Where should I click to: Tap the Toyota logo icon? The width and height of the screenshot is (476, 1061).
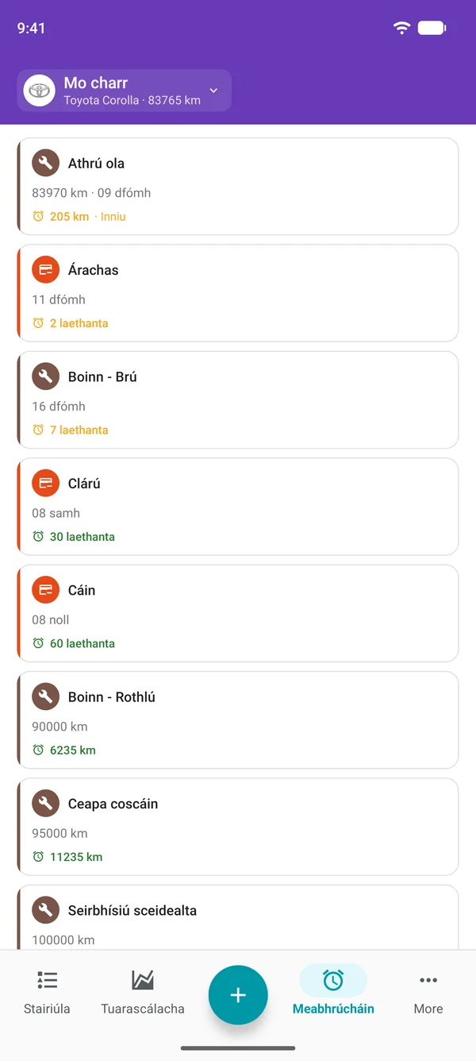coord(39,91)
